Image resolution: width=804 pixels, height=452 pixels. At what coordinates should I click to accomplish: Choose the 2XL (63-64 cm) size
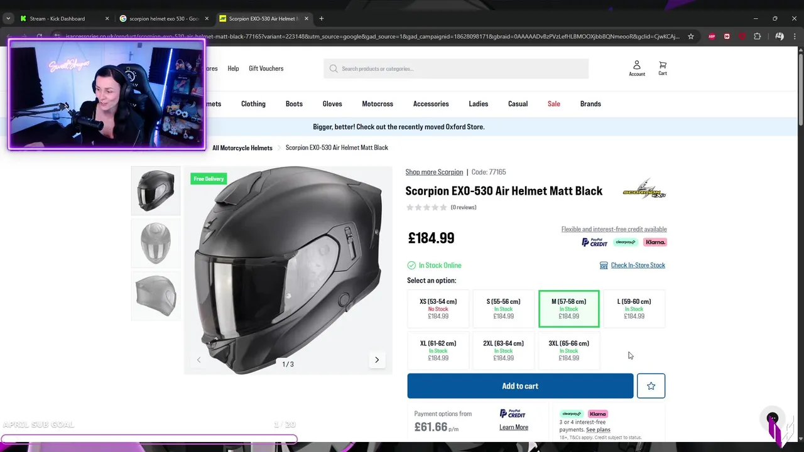coord(503,350)
